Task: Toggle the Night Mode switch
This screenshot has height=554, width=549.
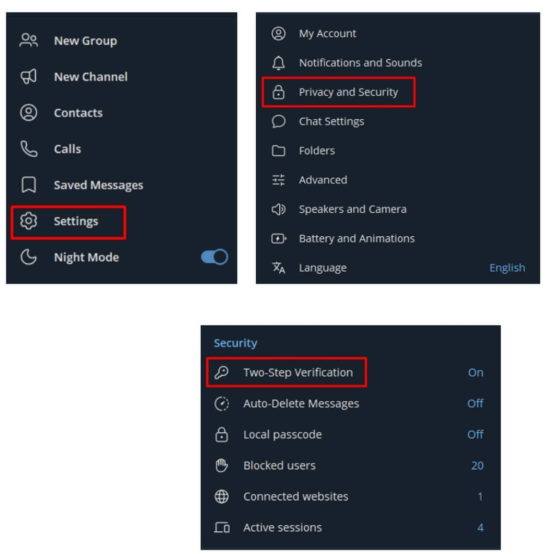Action: (x=214, y=257)
